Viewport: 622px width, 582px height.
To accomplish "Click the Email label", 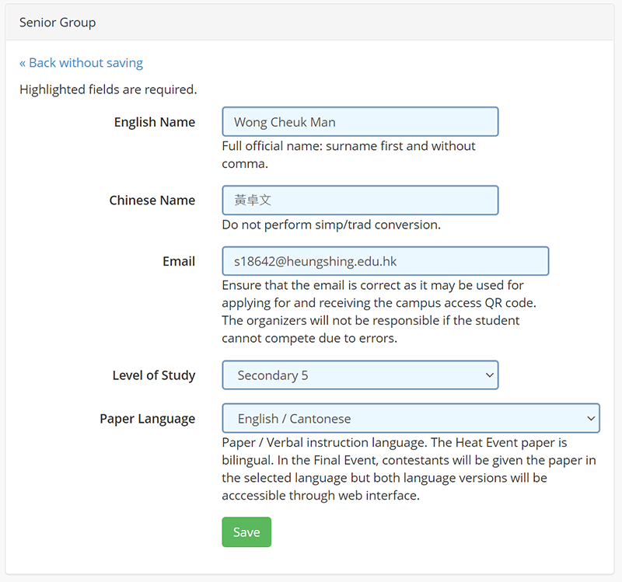I will point(179,261).
